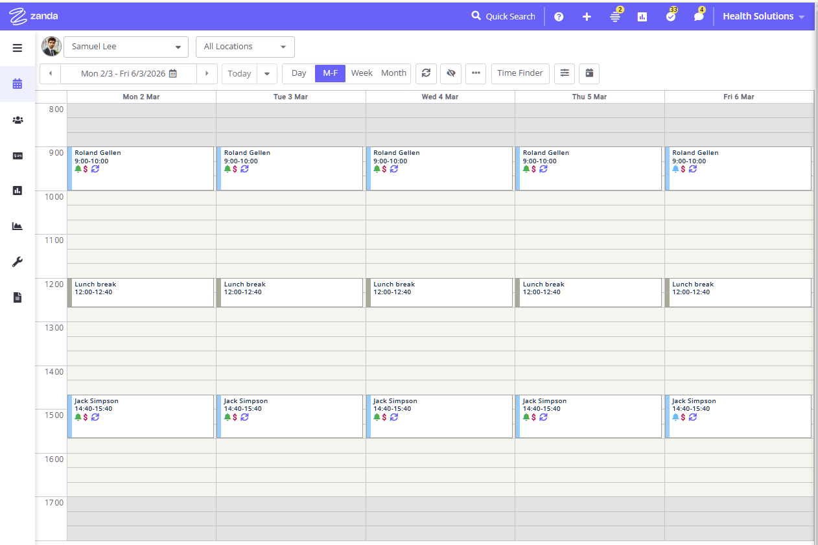Click the wrench tools icon in sidebar
The width and height of the screenshot is (818, 545).
pos(18,262)
